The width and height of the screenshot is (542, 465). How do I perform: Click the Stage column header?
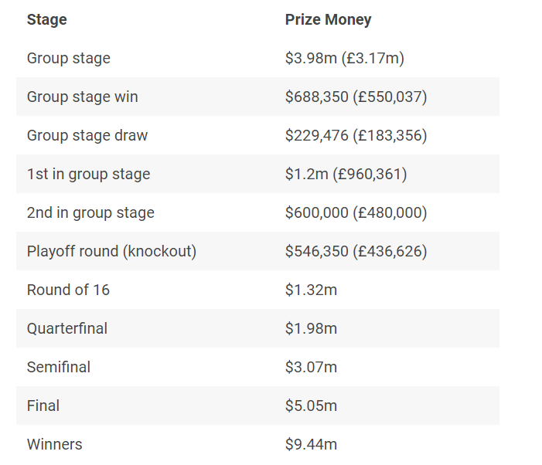pos(47,19)
